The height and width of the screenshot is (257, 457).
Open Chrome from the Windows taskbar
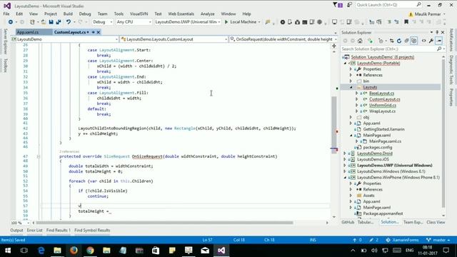click(x=90, y=251)
